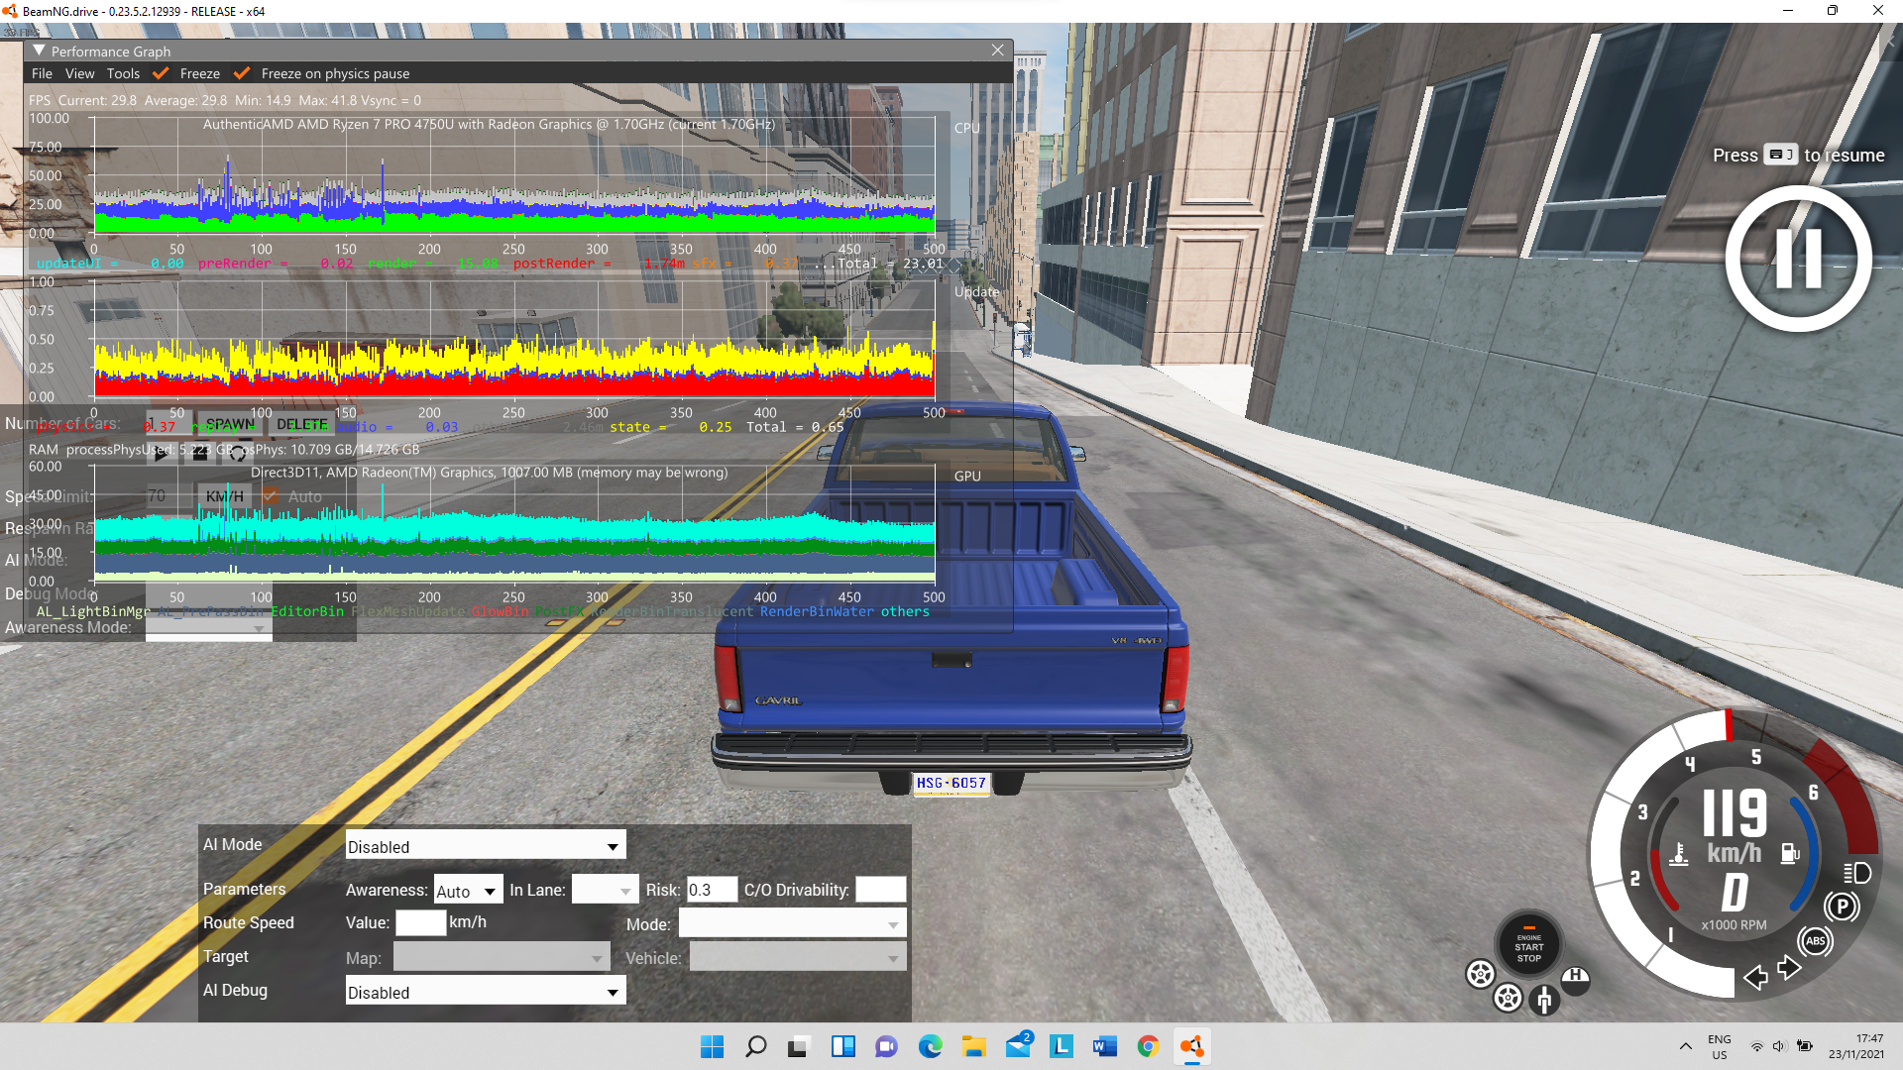Click the SPAWN button
Screen dimensions: 1903x1070
click(230, 424)
